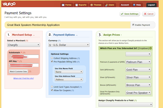Open the U.S. Dollar currency dropdown
Screen dimensions: 163x108
pos(69,45)
